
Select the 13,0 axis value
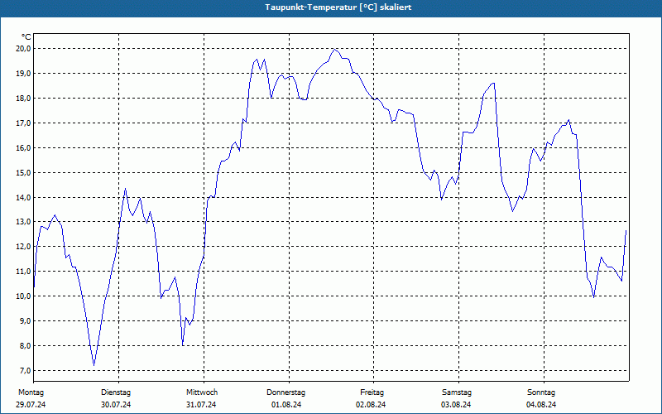24,222
